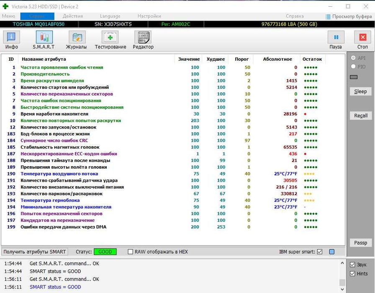Screen dimensions: 375x293
Task: Click the Получить атрибуты SMART button
Action: click(x=35, y=252)
